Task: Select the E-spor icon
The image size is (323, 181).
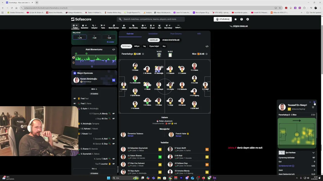Action: pos(152,26)
